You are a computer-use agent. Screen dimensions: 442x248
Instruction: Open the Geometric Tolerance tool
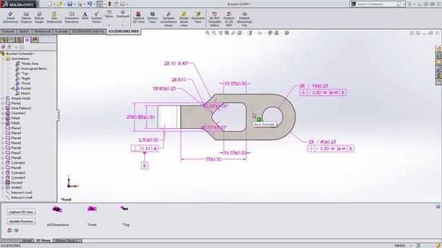click(x=72, y=17)
